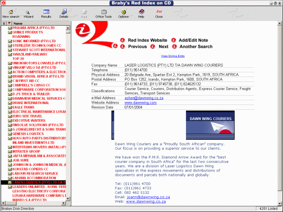Select SONIC INFORMED (PTY) LTD in list
Screen dimensions: 283x212
34,41
